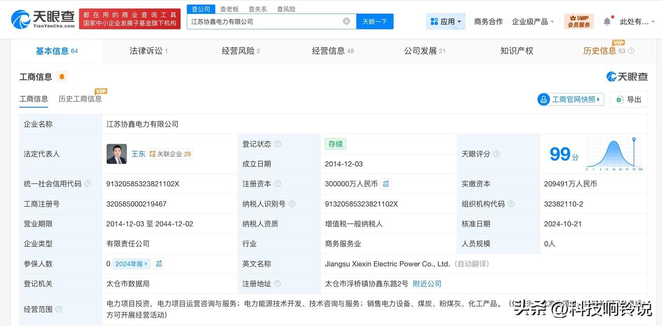
Task: Open 关联企业 29 related companies tag
Action: (x=170, y=154)
